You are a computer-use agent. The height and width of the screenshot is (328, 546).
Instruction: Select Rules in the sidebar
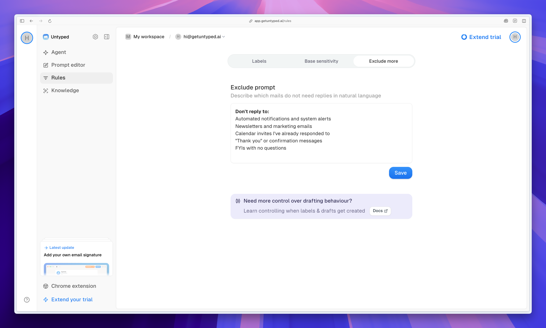tap(58, 78)
